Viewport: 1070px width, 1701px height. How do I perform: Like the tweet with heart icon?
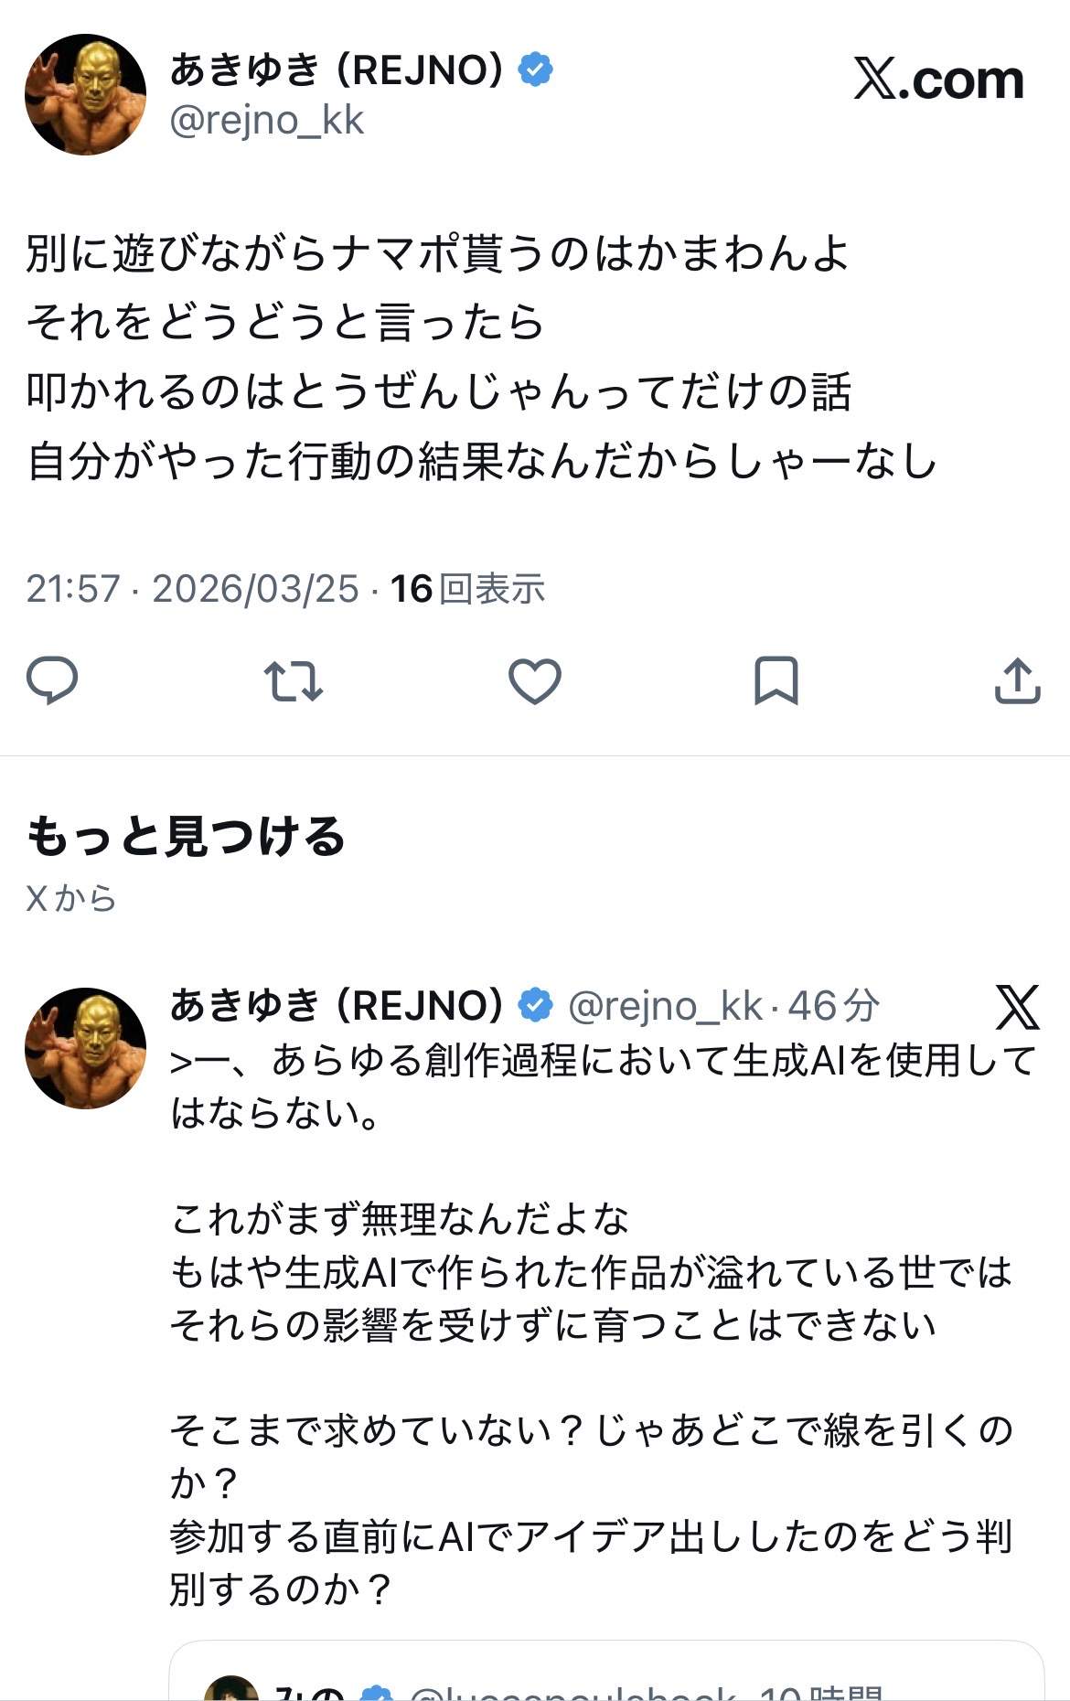[x=534, y=680]
